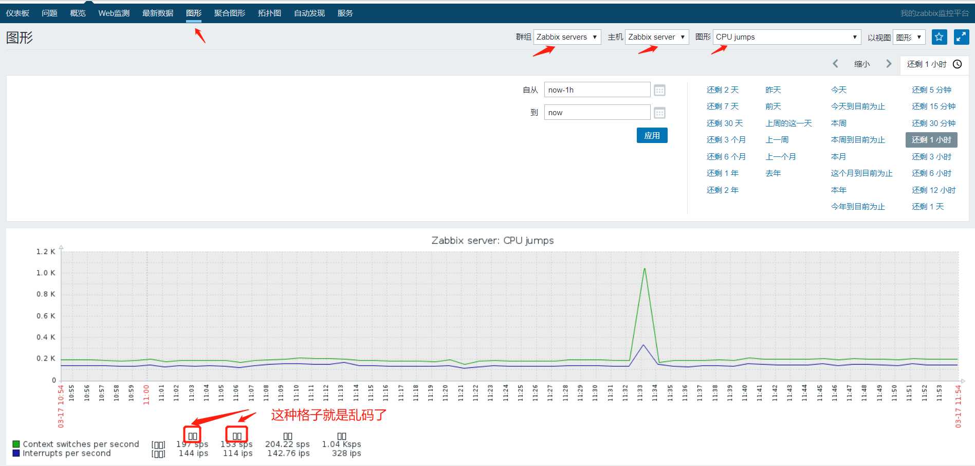Select 还剩 1 天 time range
975x466 pixels.
(928, 206)
